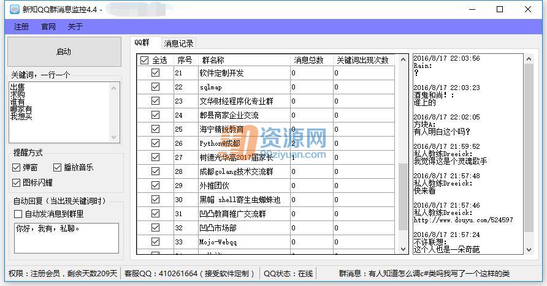Click the message log scrollbar thumb
This screenshot has height=286, width=547.
[529, 148]
